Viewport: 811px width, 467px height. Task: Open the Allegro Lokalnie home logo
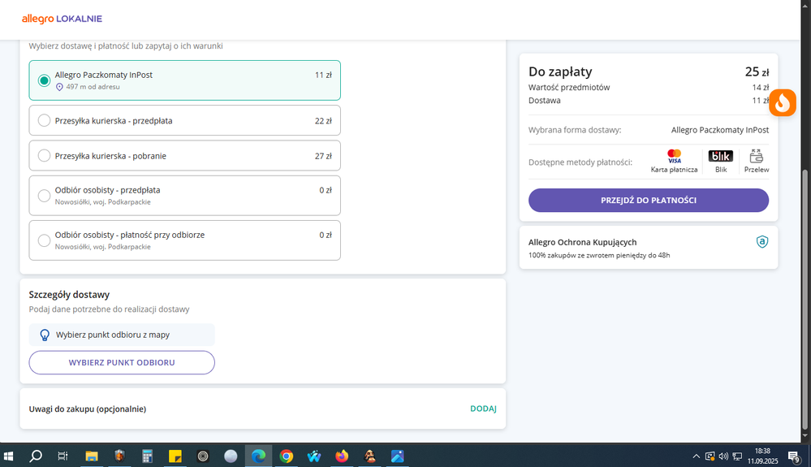tap(62, 19)
